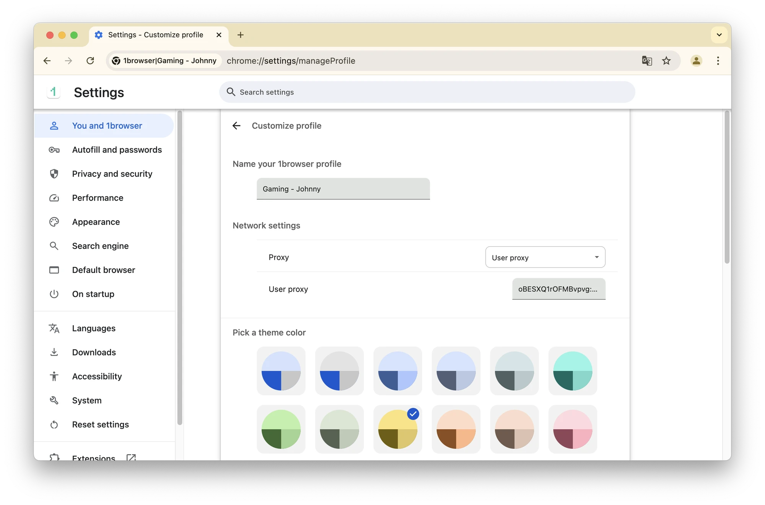Viewport: 765px width, 505px height.
Task: Open You and 1browser settings section
Action: pyautogui.click(x=104, y=126)
